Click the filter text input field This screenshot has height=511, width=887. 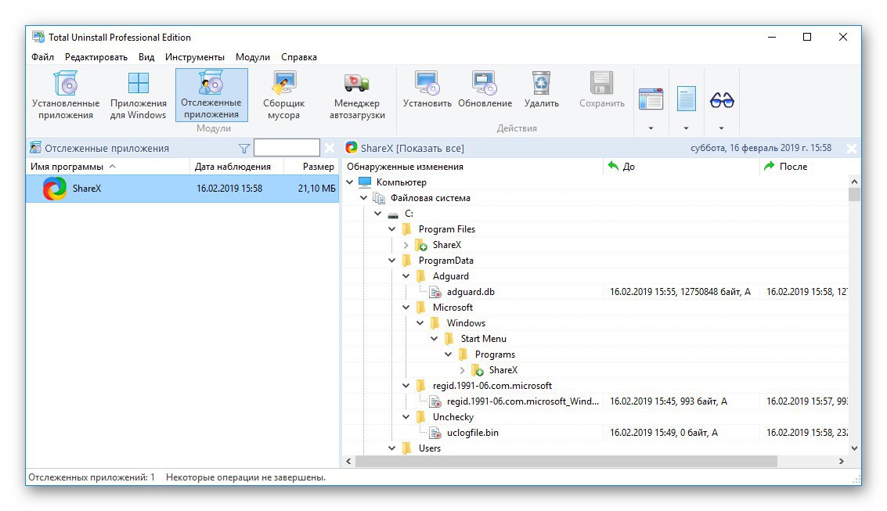287,148
